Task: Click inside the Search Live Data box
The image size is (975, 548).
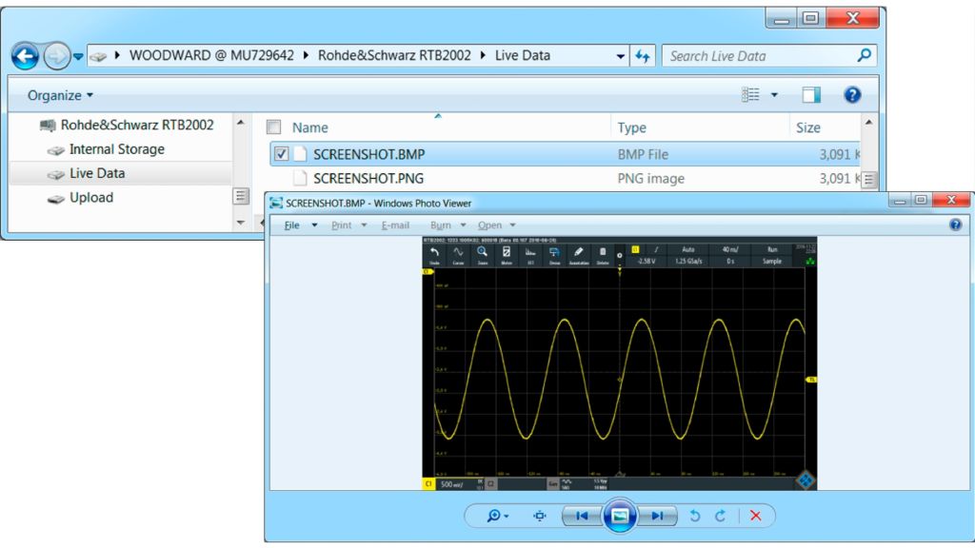Action: click(752, 55)
